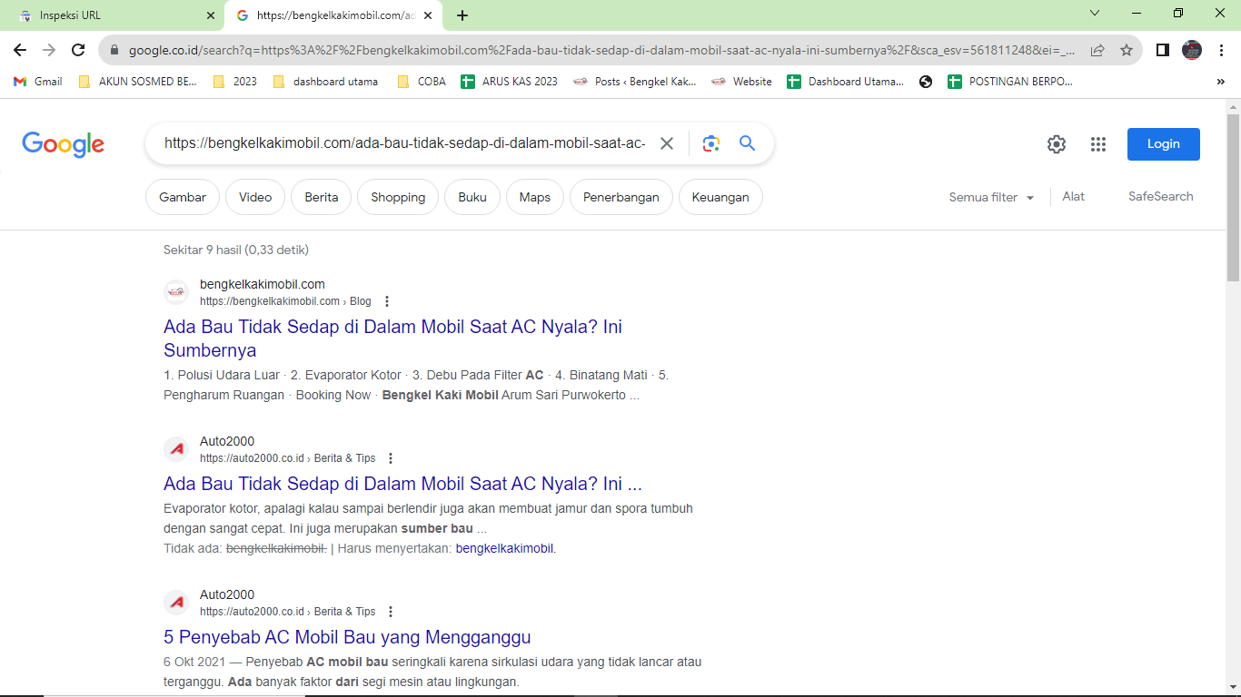Image resolution: width=1241 pixels, height=697 pixels.
Task: Open the ARUS KAS 2023 bookmark
Action: click(x=510, y=82)
